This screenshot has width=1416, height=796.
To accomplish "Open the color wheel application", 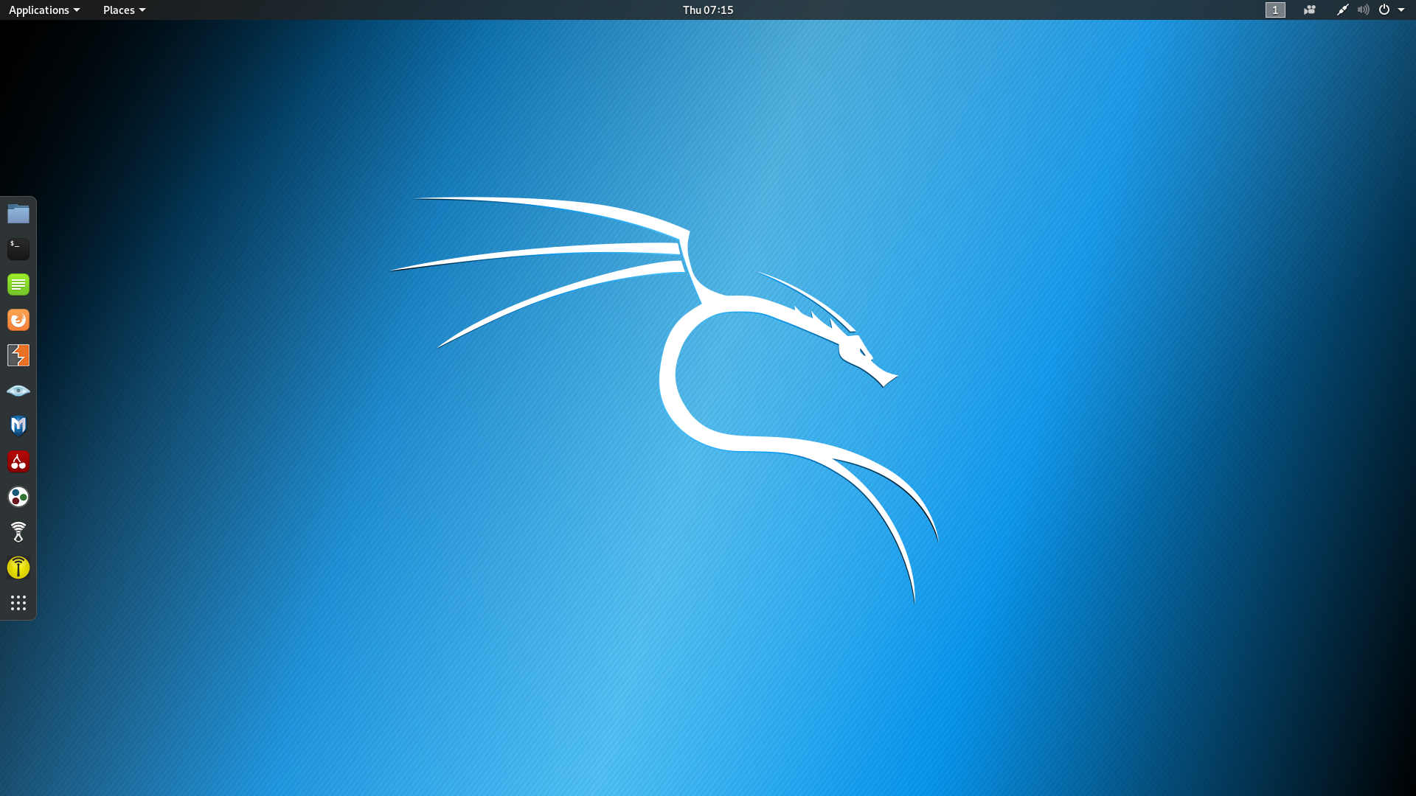I will pyautogui.click(x=18, y=496).
